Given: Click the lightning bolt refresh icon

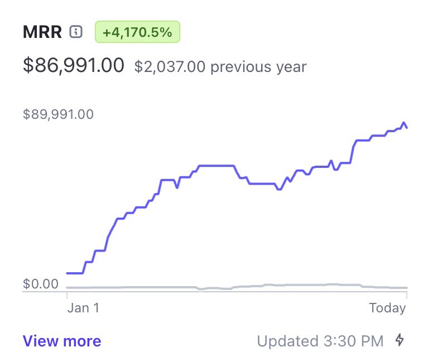Looking at the screenshot, I should point(400,340).
